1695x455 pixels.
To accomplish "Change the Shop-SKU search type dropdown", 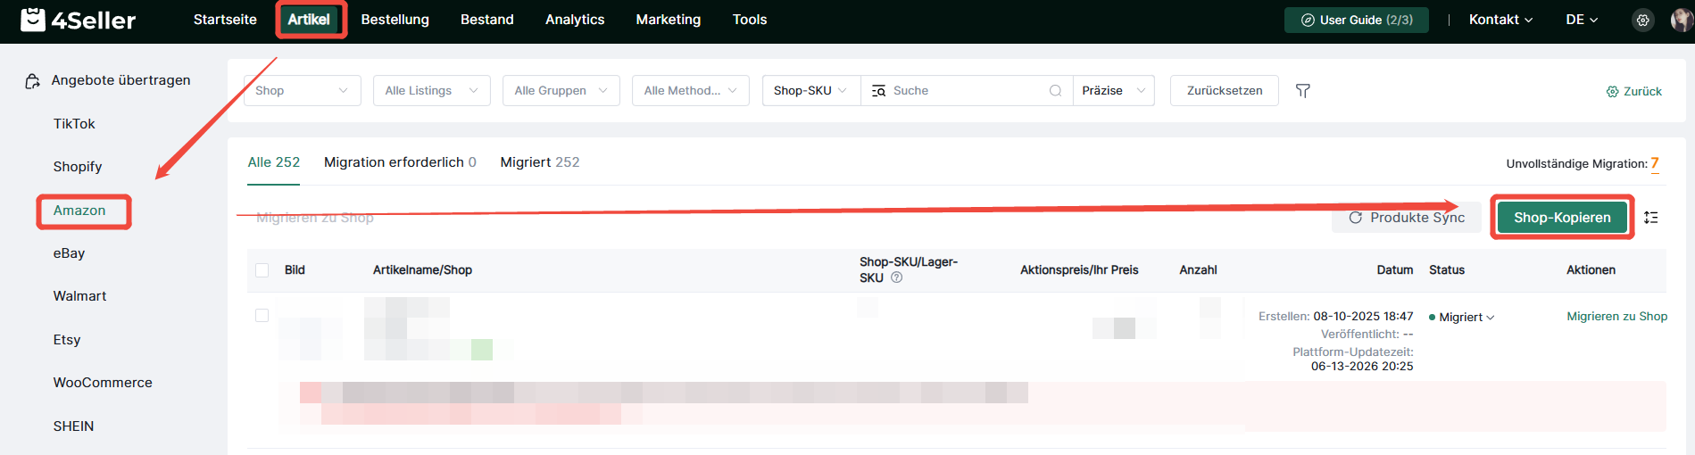I will (x=811, y=91).
